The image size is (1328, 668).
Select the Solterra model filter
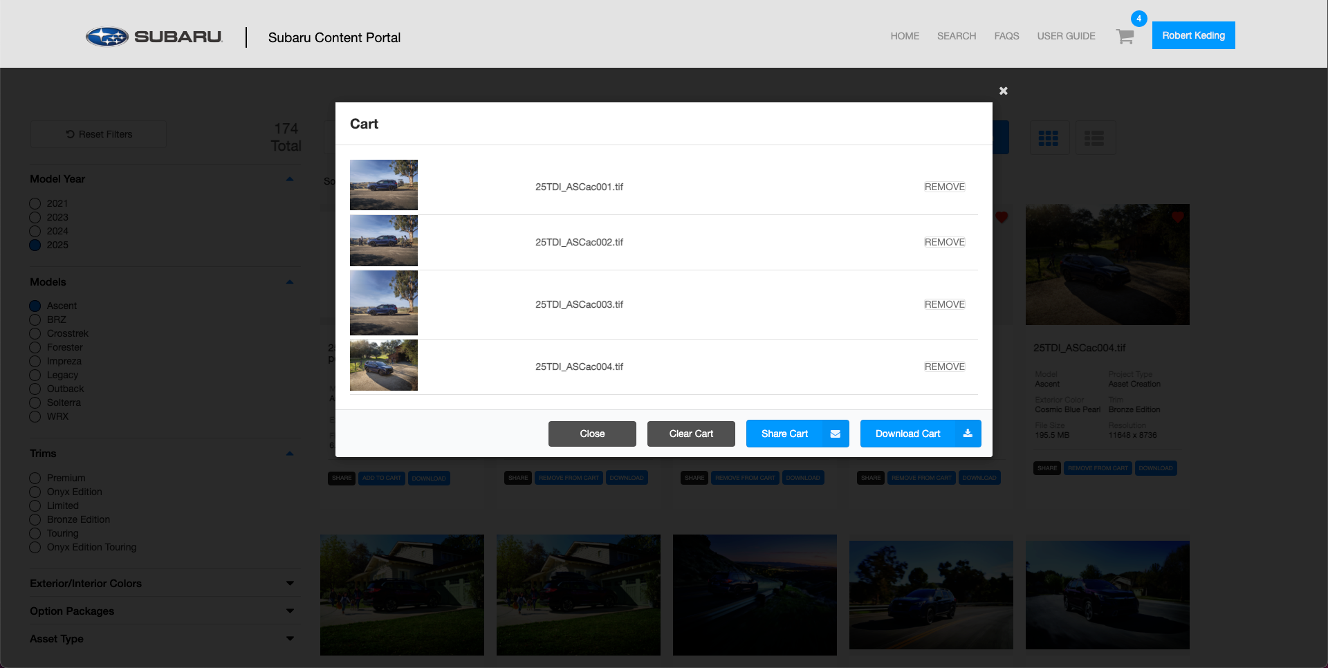[x=35, y=402]
